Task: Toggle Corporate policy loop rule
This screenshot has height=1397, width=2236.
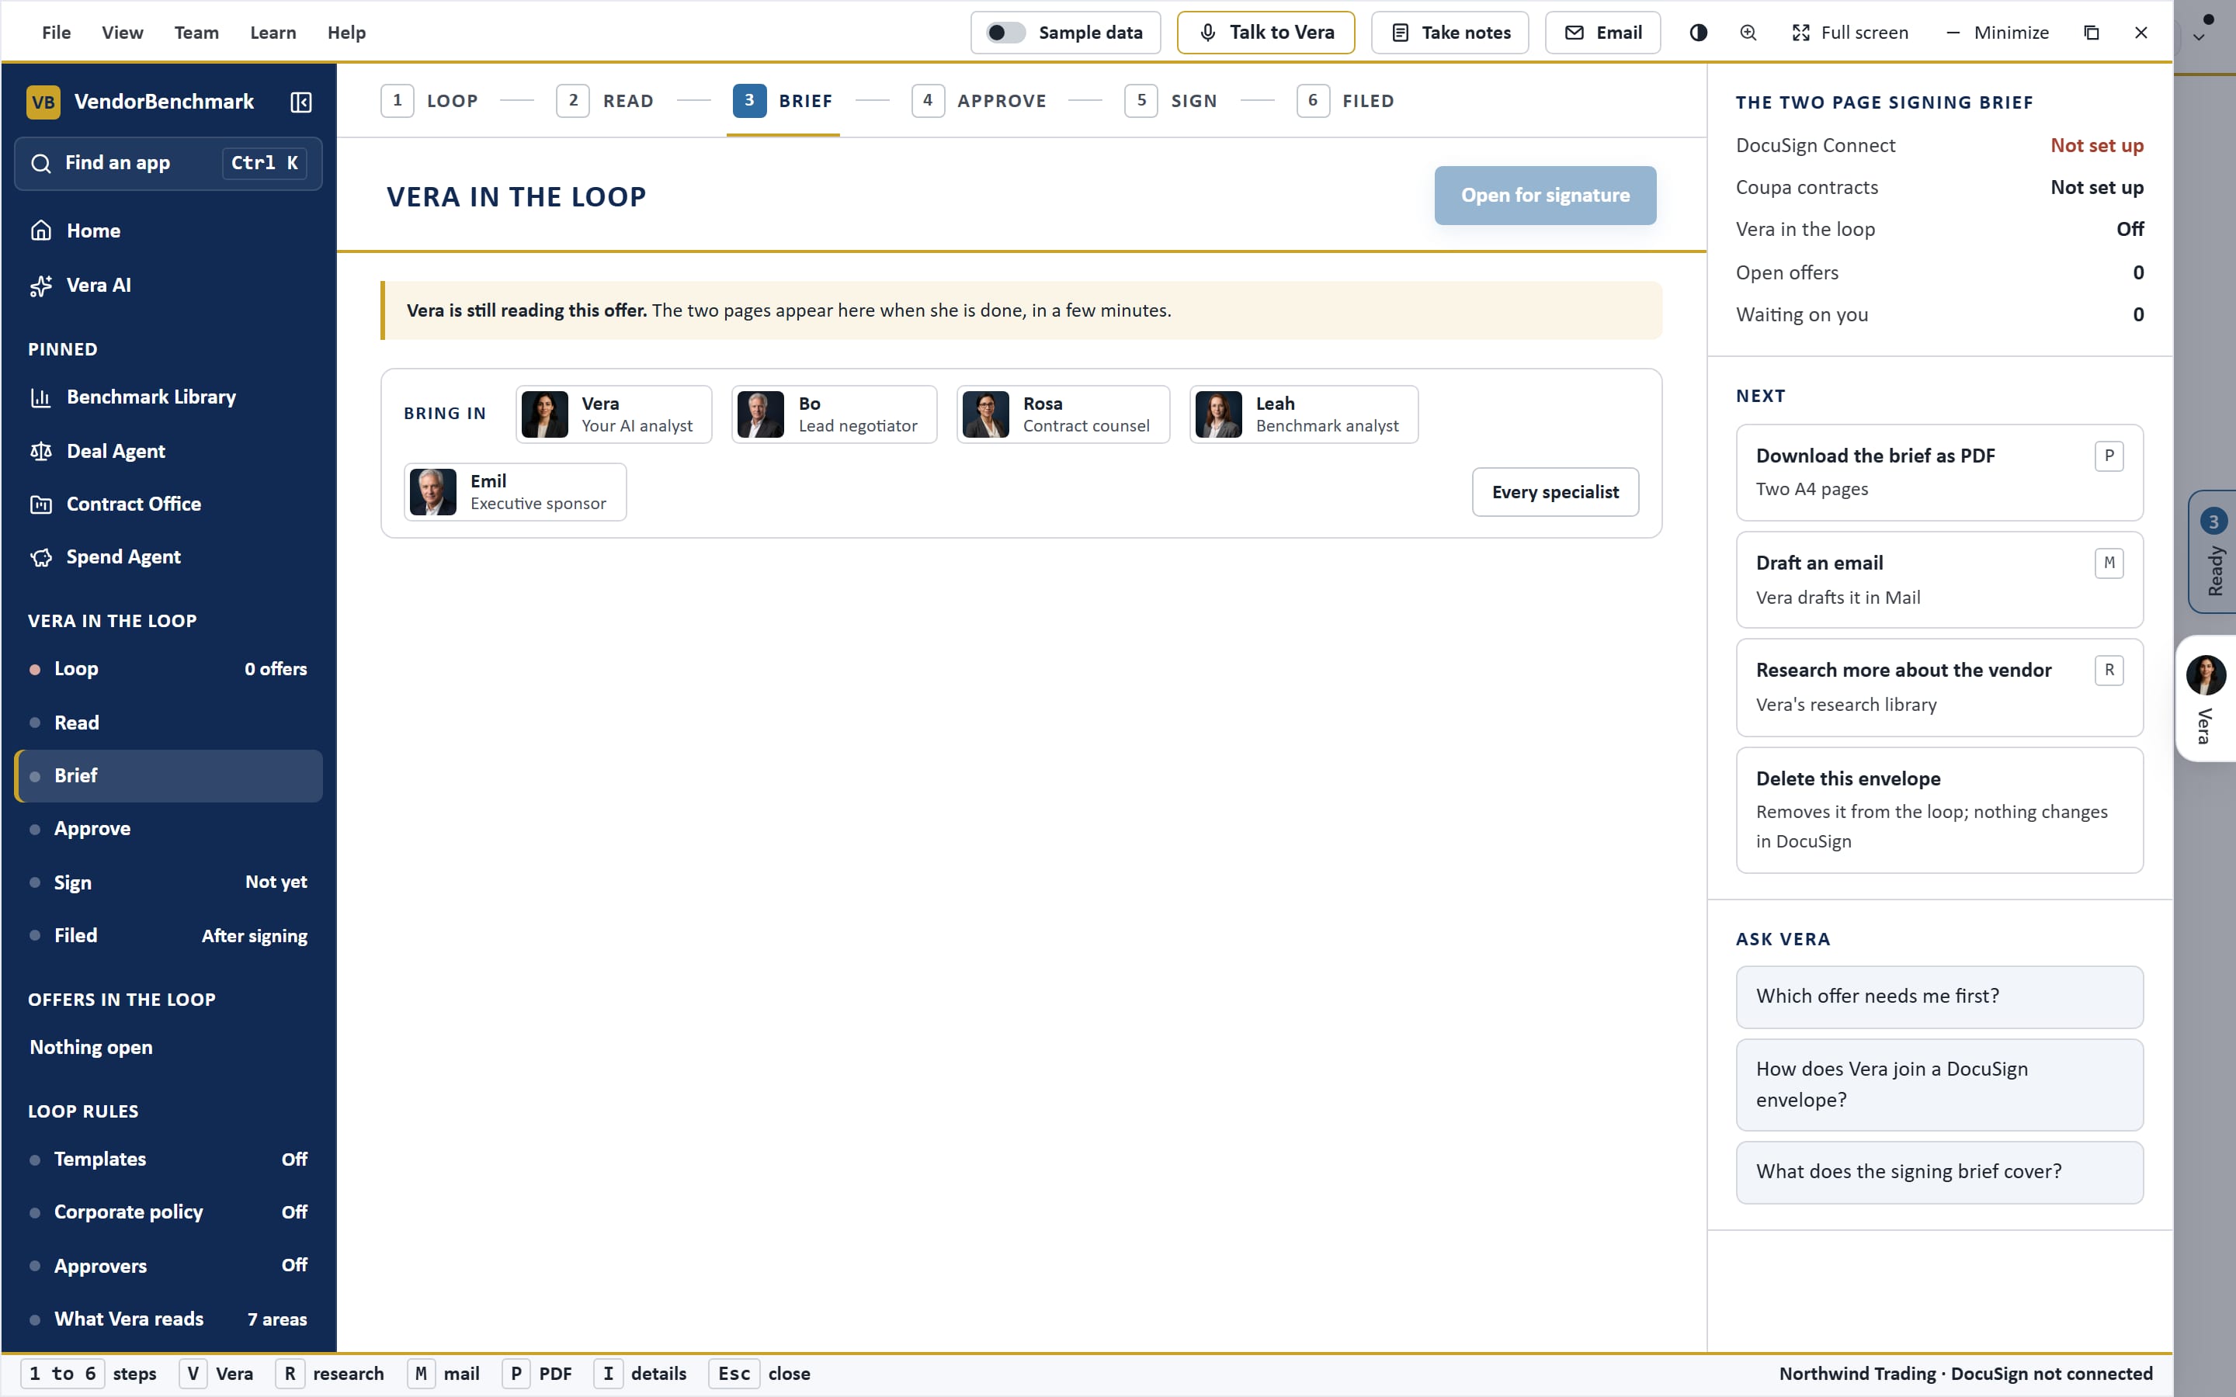Action: pos(168,1212)
